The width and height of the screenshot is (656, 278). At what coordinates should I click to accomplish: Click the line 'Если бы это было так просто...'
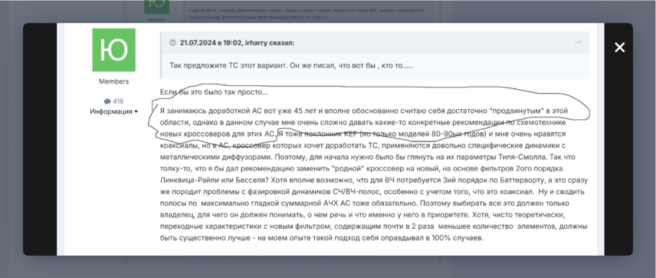(214, 91)
